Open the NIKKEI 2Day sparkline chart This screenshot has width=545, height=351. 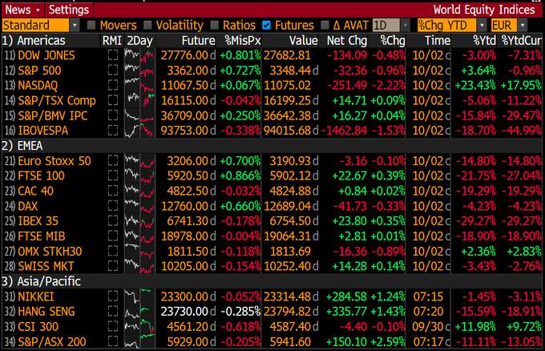tap(139, 297)
